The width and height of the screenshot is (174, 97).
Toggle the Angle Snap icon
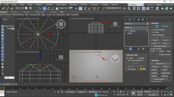(x=90, y=8)
